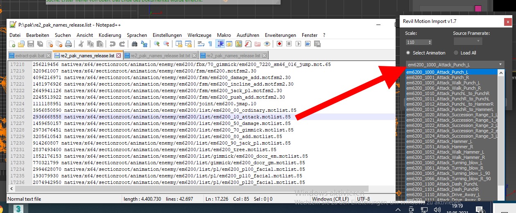Toggle synchronized horizontal scrolling icon
Viewport: 516px width, 213px height.
(x=188, y=44)
